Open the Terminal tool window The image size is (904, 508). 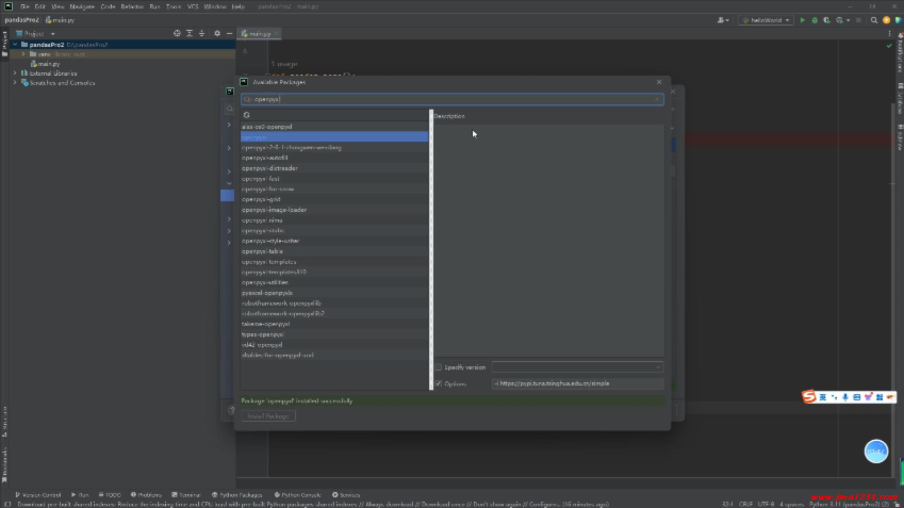pos(186,495)
